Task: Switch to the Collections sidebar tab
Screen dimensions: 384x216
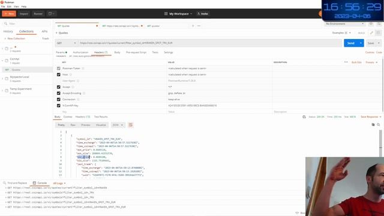Action: click(26, 31)
